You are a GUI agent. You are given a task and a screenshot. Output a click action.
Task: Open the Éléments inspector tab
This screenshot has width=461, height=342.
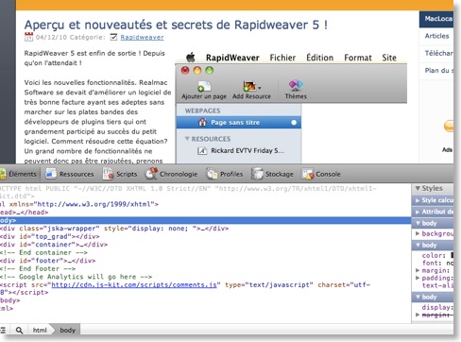click(18, 174)
